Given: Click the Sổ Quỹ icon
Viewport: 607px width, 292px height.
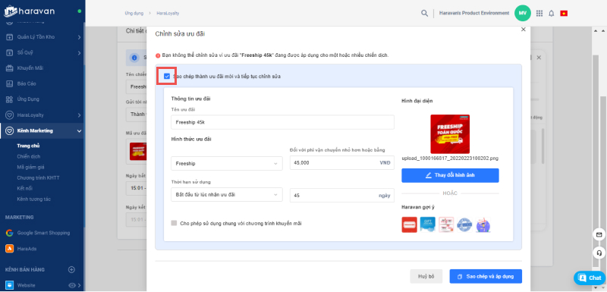Looking at the screenshot, I should [10, 52].
